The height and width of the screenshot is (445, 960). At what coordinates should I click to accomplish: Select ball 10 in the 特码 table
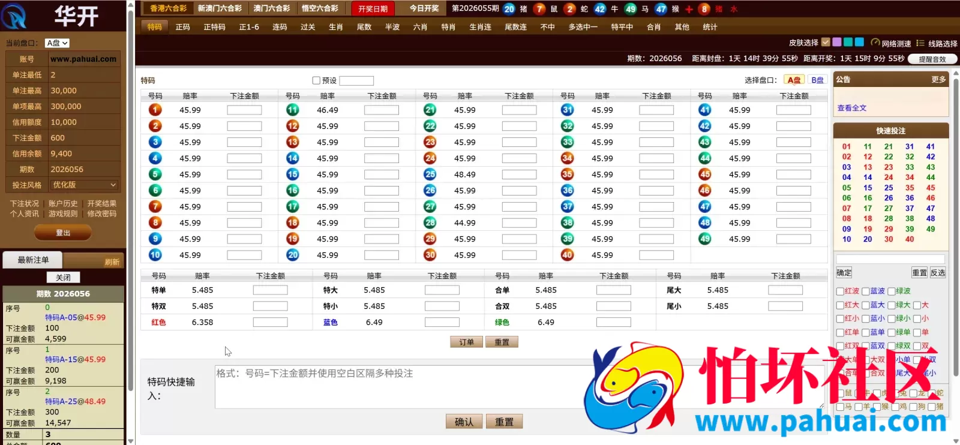coord(155,255)
